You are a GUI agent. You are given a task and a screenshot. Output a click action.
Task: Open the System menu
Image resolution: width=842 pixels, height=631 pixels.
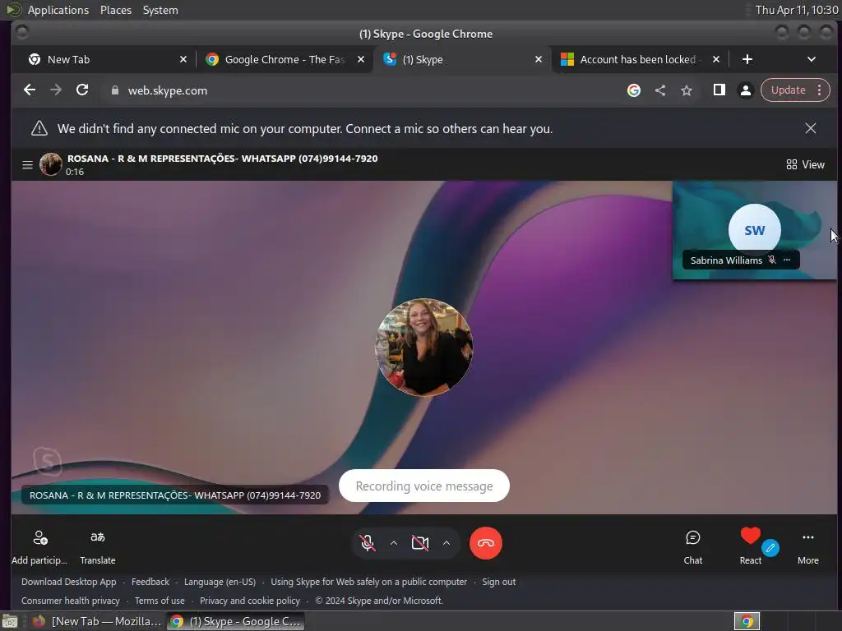coord(160,10)
